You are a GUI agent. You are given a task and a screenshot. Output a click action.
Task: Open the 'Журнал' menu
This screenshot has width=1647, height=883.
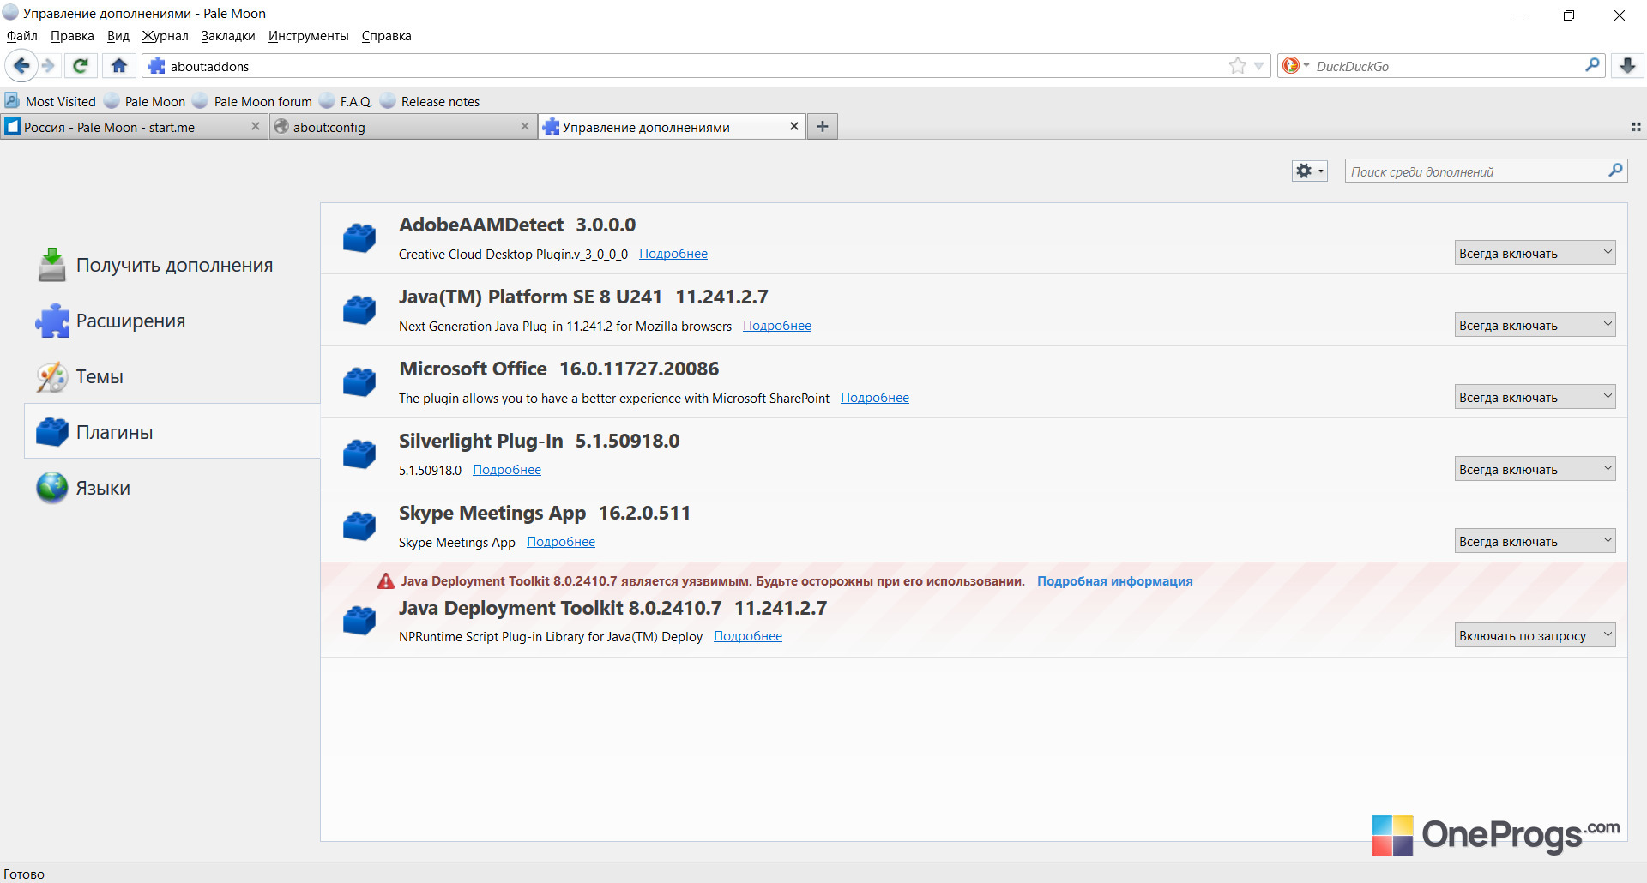[x=165, y=36]
